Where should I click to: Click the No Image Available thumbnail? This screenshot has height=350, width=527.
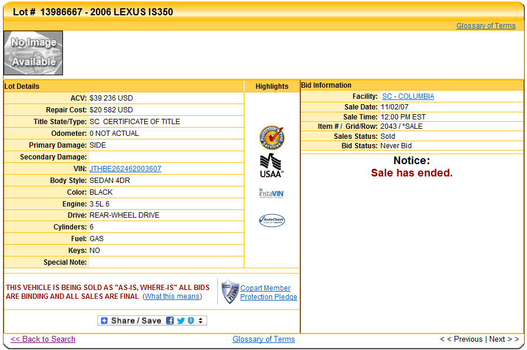pos(34,53)
